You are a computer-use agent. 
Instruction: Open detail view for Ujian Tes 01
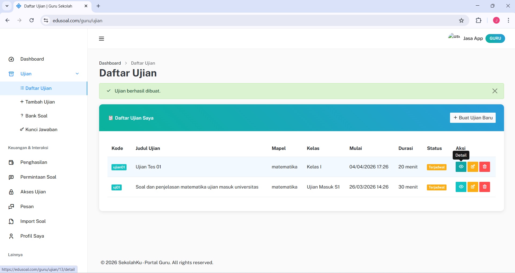[461, 167]
